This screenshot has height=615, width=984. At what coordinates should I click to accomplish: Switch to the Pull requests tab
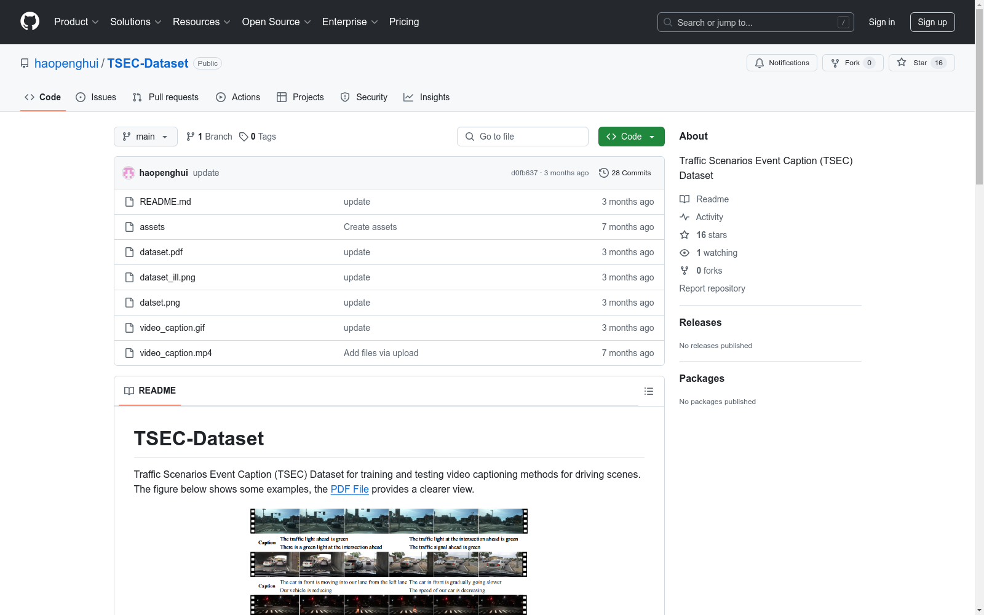(165, 97)
